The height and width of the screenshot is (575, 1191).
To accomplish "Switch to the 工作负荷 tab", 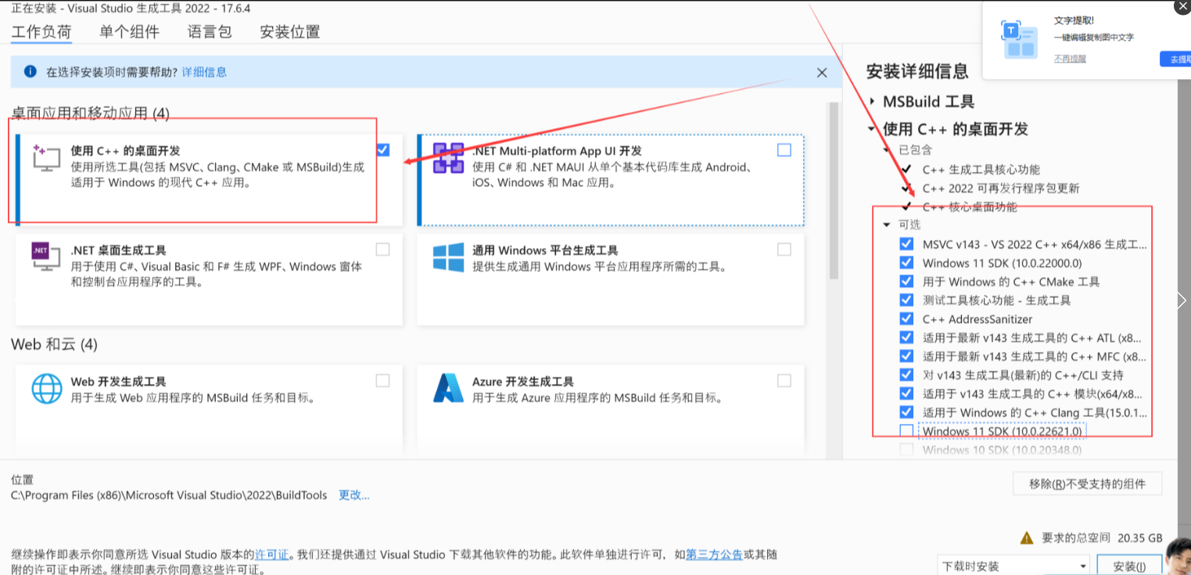I will pyautogui.click(x=41, y=32).
